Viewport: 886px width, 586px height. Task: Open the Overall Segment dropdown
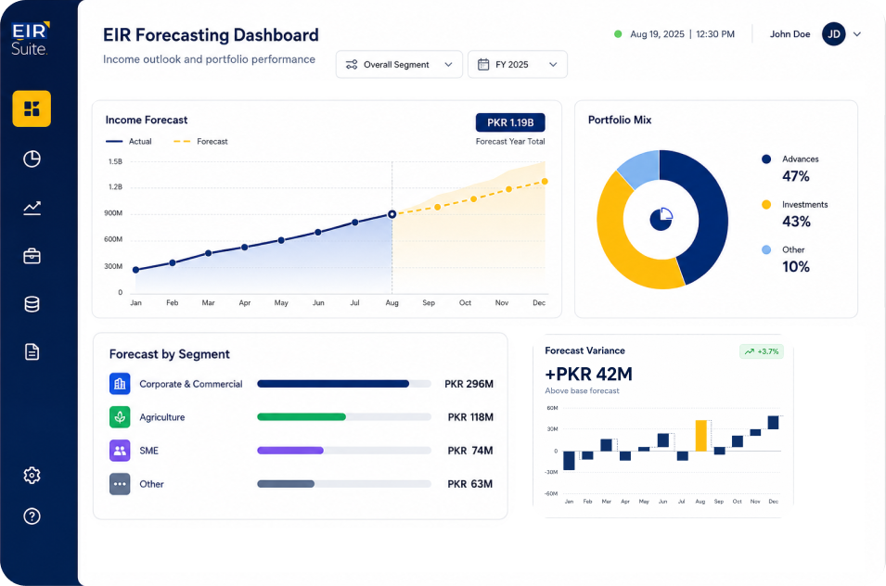point(399,64)
